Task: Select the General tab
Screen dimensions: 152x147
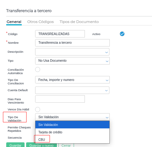Action: click(x=14, y=22)
